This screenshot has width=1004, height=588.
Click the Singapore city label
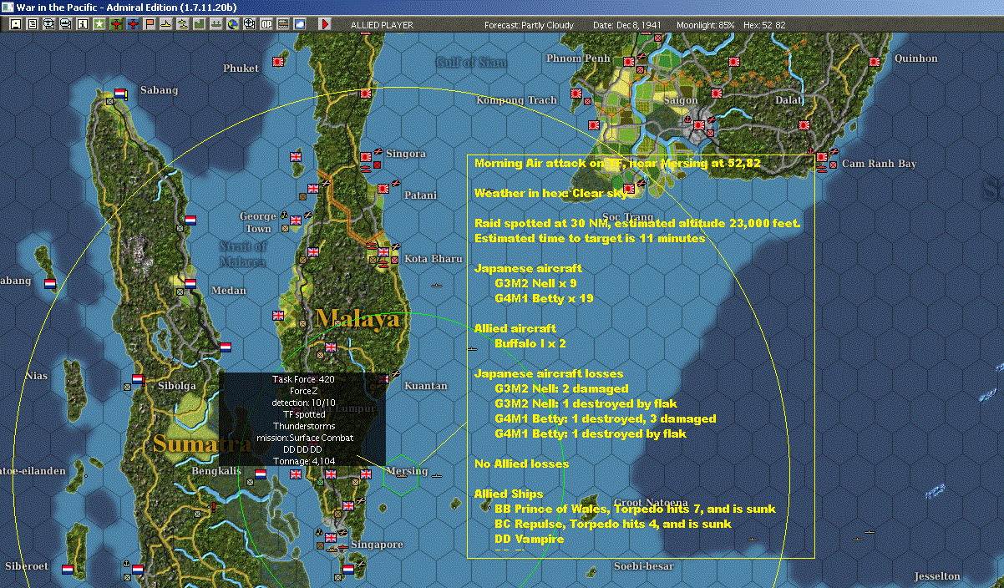click(x=377, y=545)
